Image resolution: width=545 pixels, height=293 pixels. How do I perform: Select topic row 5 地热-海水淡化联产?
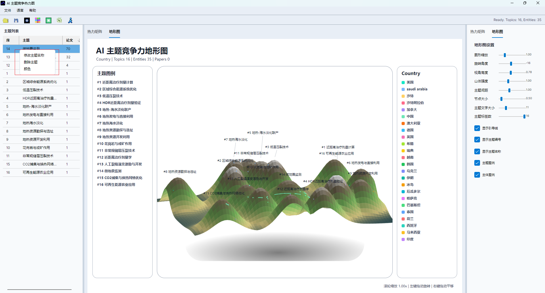41,107
